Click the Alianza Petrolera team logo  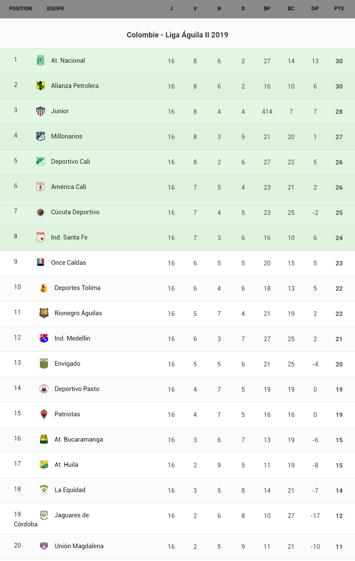[41, 86]
